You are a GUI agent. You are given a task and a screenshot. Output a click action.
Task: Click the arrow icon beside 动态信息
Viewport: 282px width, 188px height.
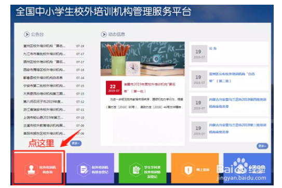tap(104, 34)
